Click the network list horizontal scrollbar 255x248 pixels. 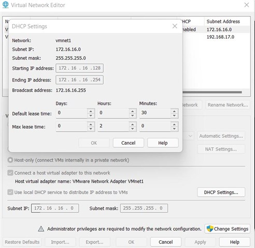point(212,92)
